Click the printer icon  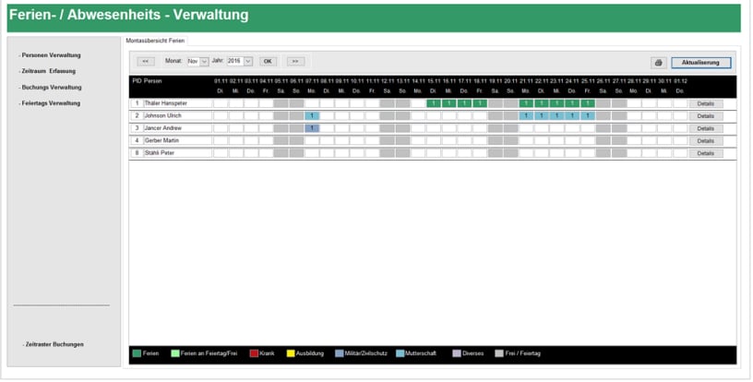(658, 63)
